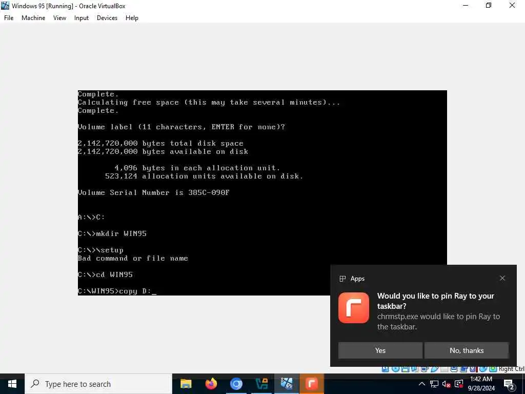Screen dimensions: 525x394
Task: Show hidden system tray icons
Action: pyautogui.click(x=422, y=384)
